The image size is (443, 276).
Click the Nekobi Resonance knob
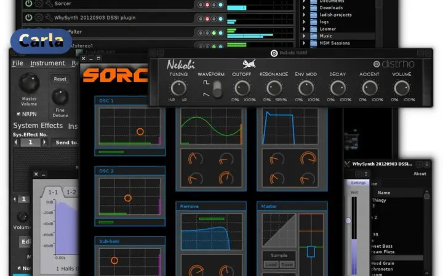tap(274, 88)
